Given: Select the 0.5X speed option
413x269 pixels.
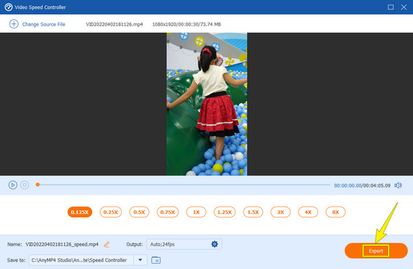Looking at the screenshot, I should tap(139, 212).
